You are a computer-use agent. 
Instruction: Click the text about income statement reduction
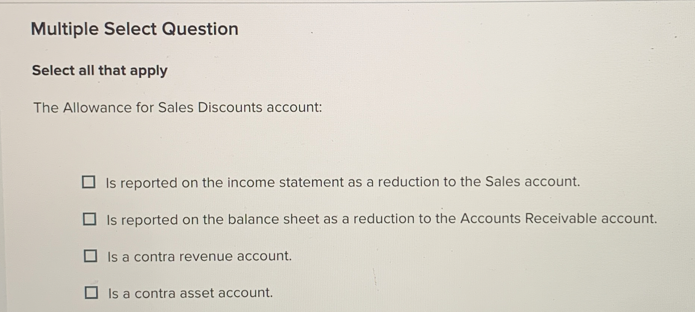342,182
